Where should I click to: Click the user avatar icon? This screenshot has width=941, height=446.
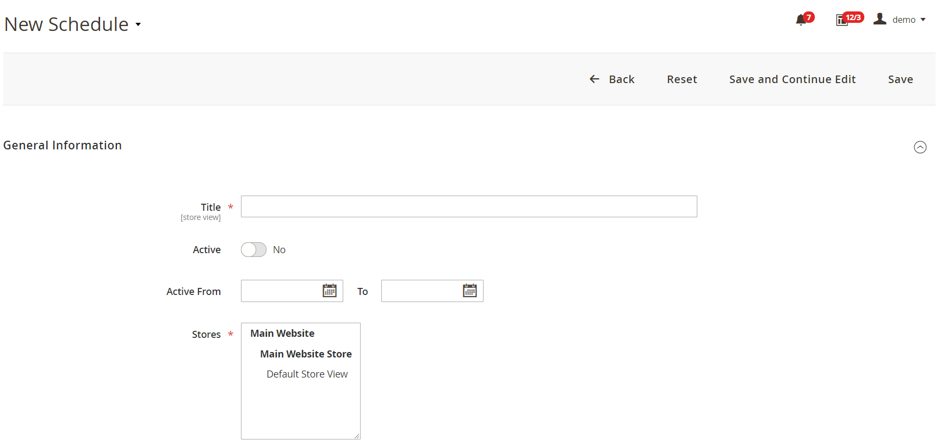click(880, 19)
